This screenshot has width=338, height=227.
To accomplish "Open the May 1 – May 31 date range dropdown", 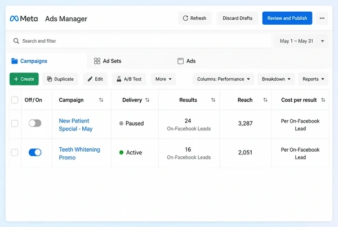I will 301,41.
